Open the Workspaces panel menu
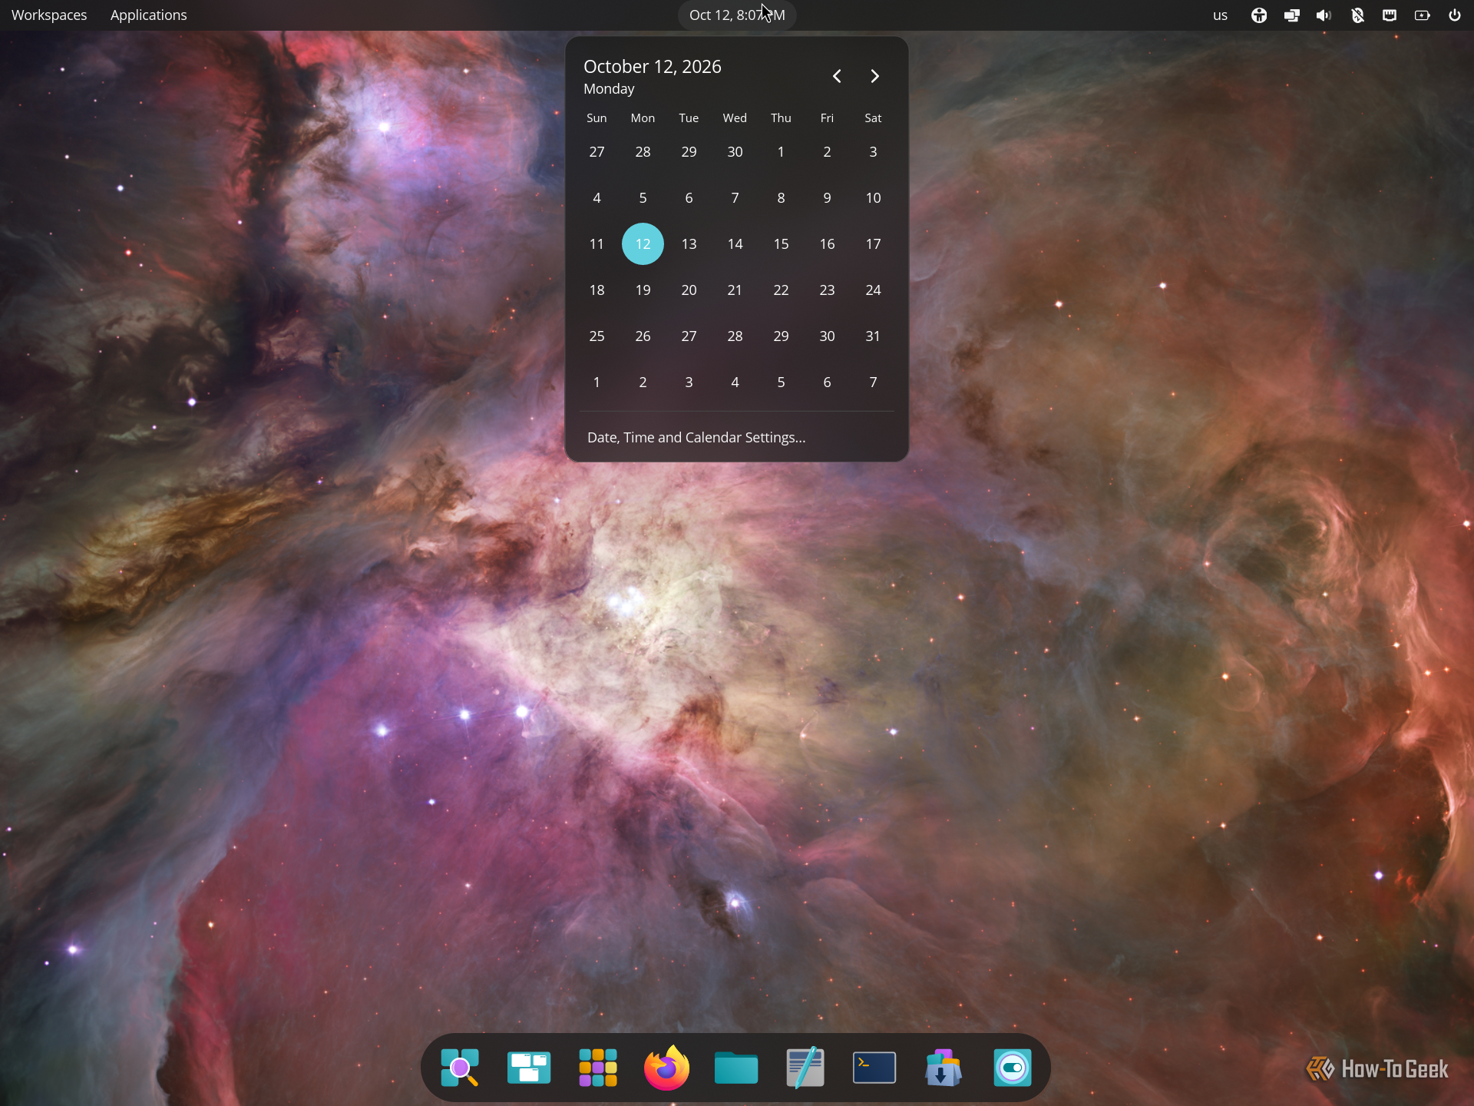Image resolution: width=1474 pixels, height=1106 pixels. click(x=49, y=15)
